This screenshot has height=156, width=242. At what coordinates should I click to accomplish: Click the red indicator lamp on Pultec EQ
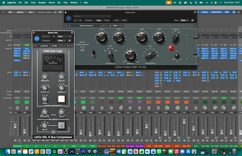(x=171, y=48)
